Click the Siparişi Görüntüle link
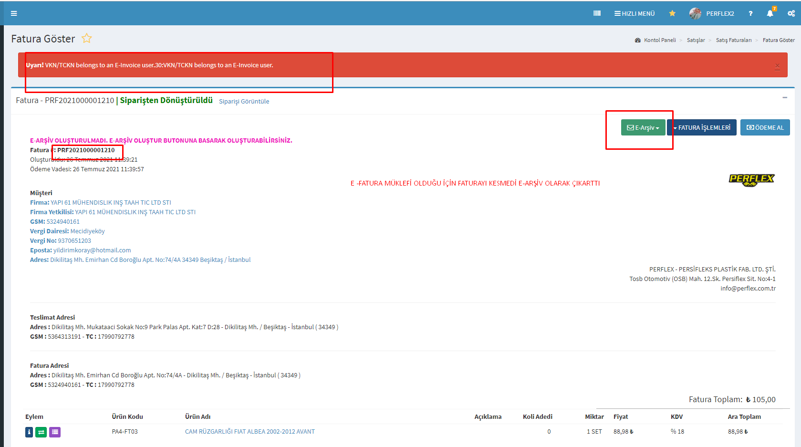The image size is (801, 447). pyautogui.click(x=244, y=102)
